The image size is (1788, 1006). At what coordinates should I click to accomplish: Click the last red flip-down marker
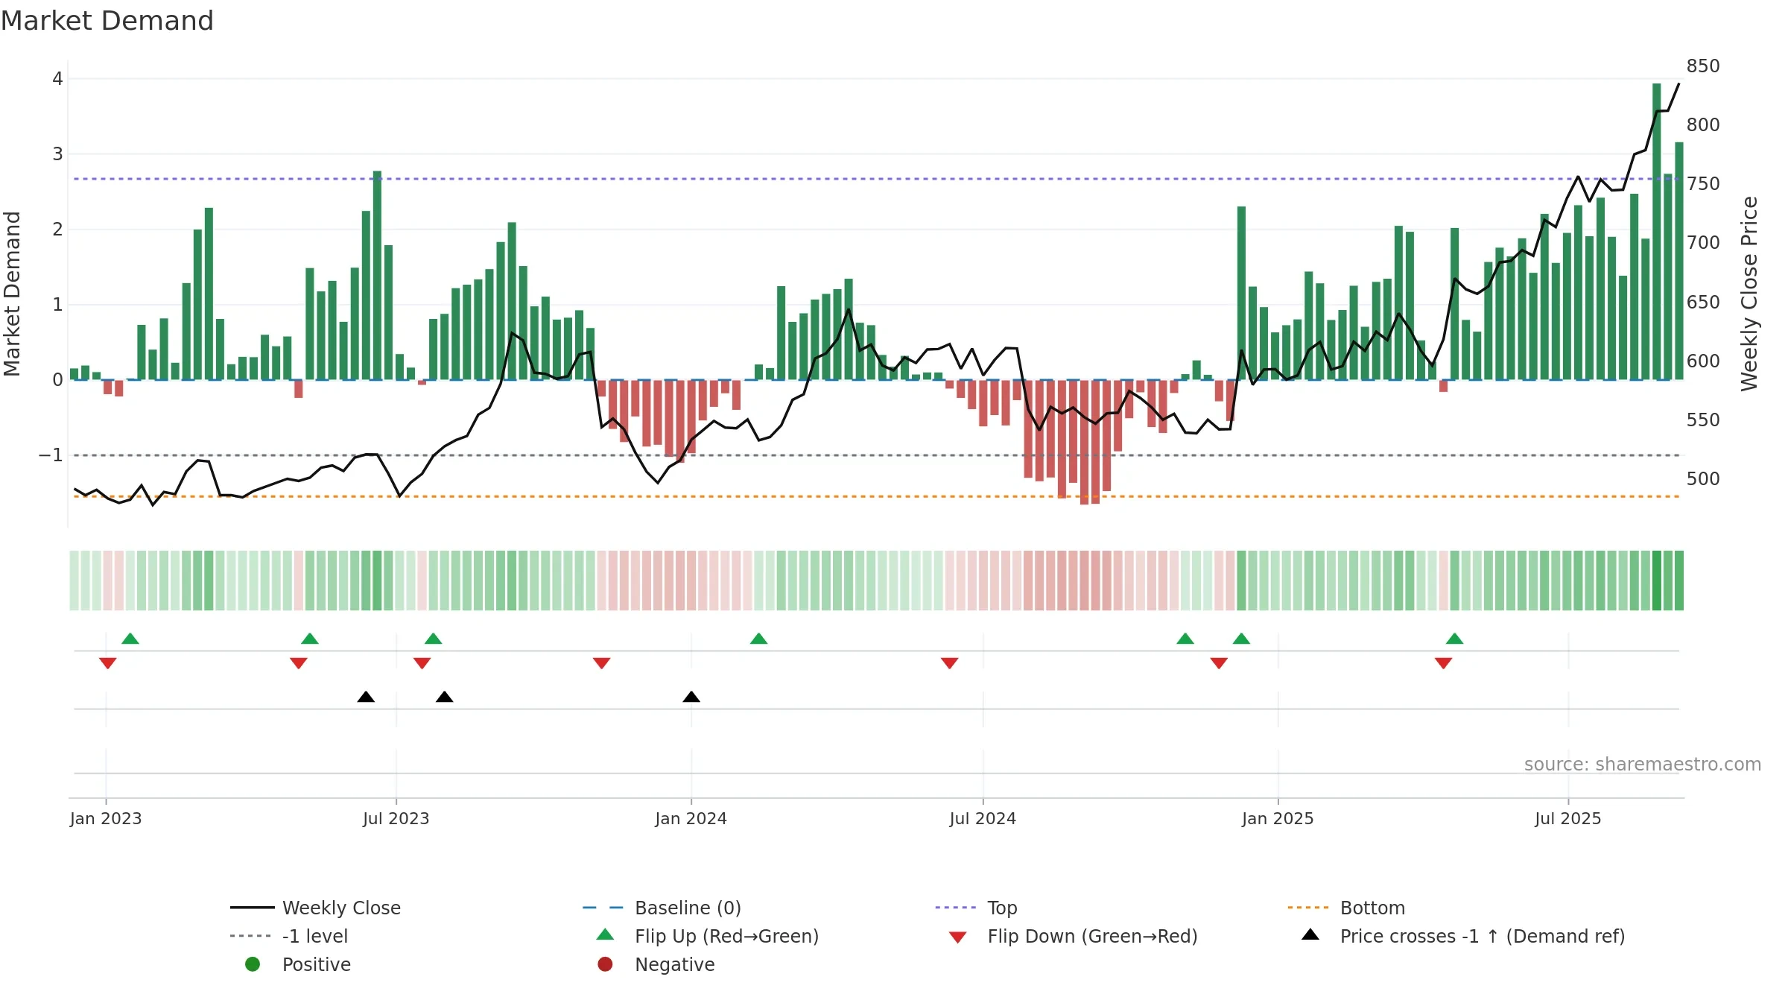click(x=1443, y=663)
